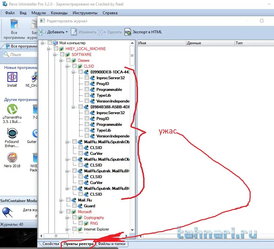Collapse the SOFTWARE node
The height and width of the screenshot is (249, 274).
(55, 55)
